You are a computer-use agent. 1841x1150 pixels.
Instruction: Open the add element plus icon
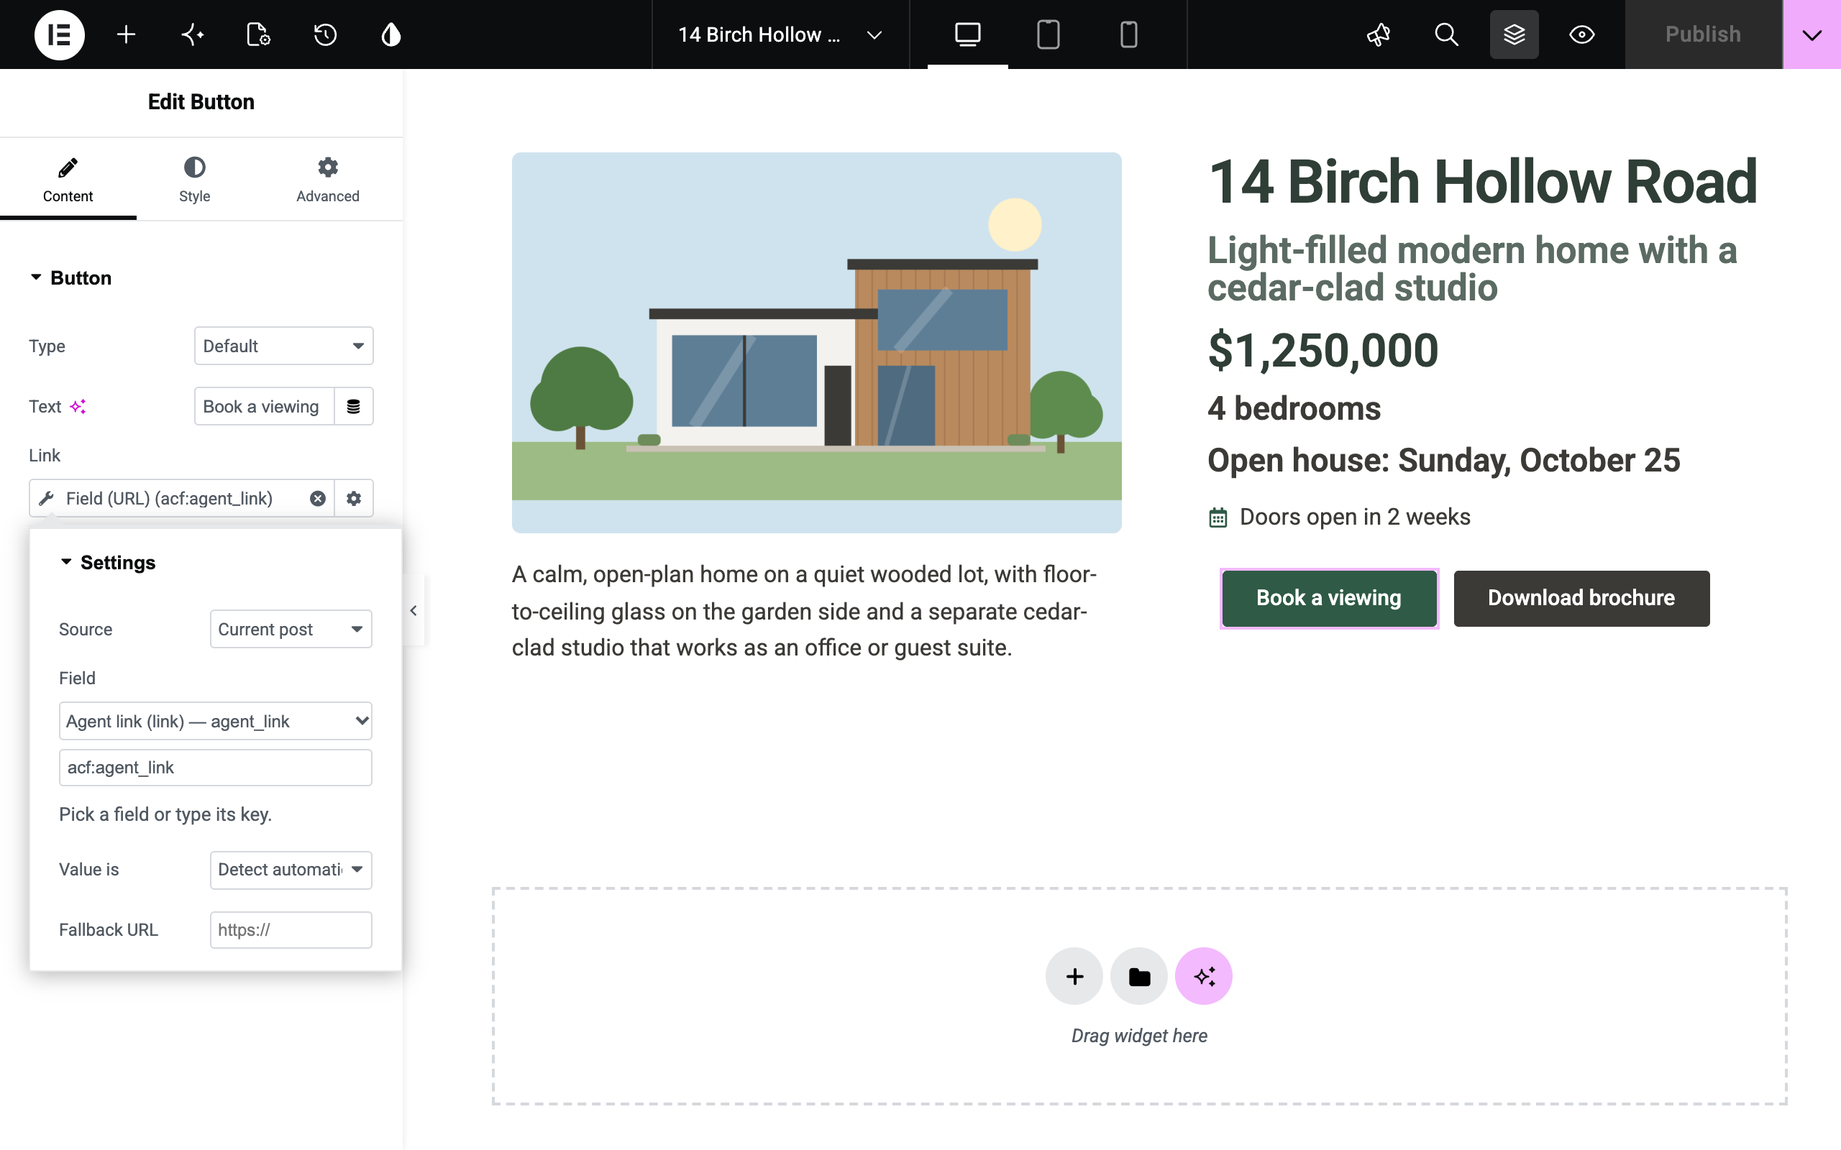[x=127, y=34]
